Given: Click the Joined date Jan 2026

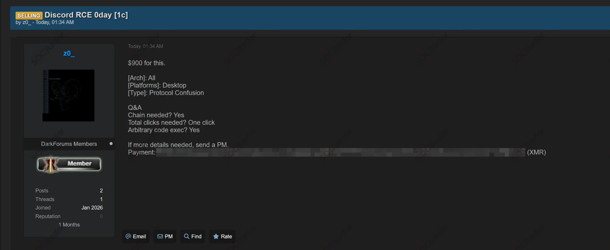Looking at the screenshot, I should coord(92,208).
